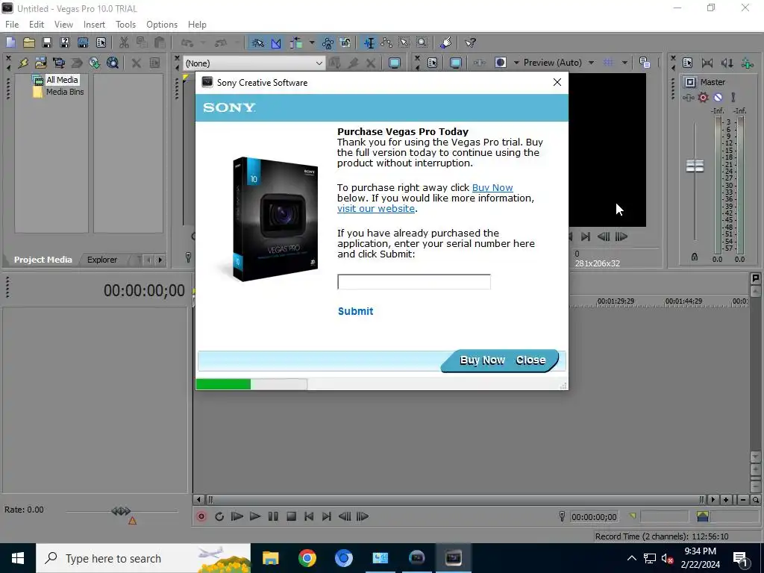
Task: Click the Rate scrub control slider
Action: (x=122, y=511)
